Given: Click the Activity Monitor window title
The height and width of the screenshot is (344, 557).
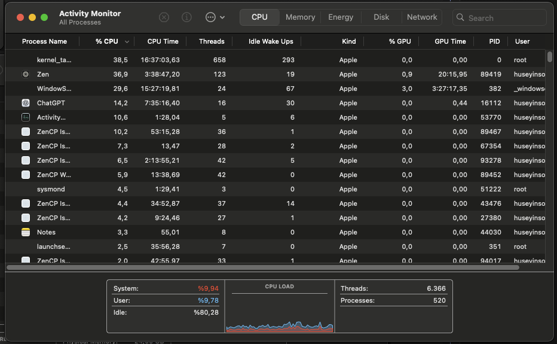Looking at the screenshot, I should pyautogui.click(x=90, y=13).
